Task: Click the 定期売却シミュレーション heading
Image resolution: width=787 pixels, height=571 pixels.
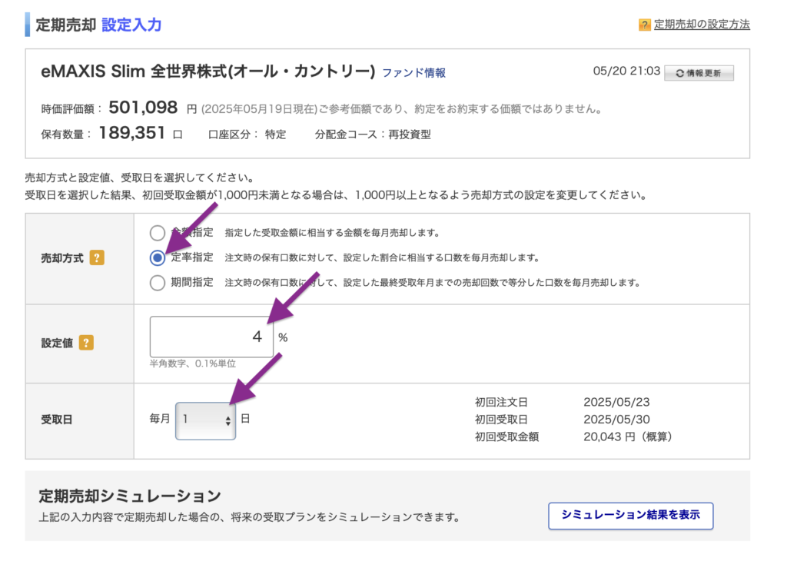Action: click(x=130, y=496)
